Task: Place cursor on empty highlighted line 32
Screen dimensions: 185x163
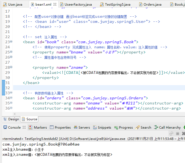Action: [99, 88]
